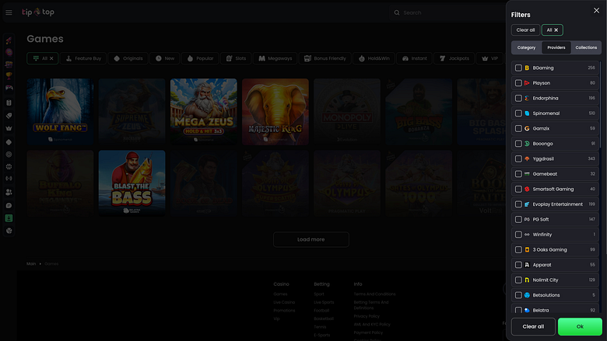The height and width of the screenshot is (341, 607).
Task: Click the Main breadcrumb link
Action: tap(31, 264)
